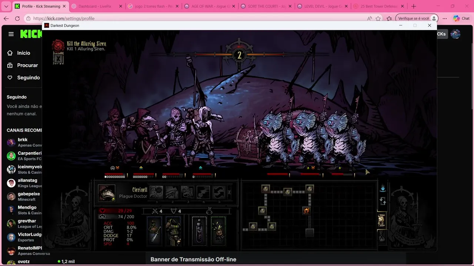Open the browser favorites list icon
The image size is (474, 266).
(389, 18)
